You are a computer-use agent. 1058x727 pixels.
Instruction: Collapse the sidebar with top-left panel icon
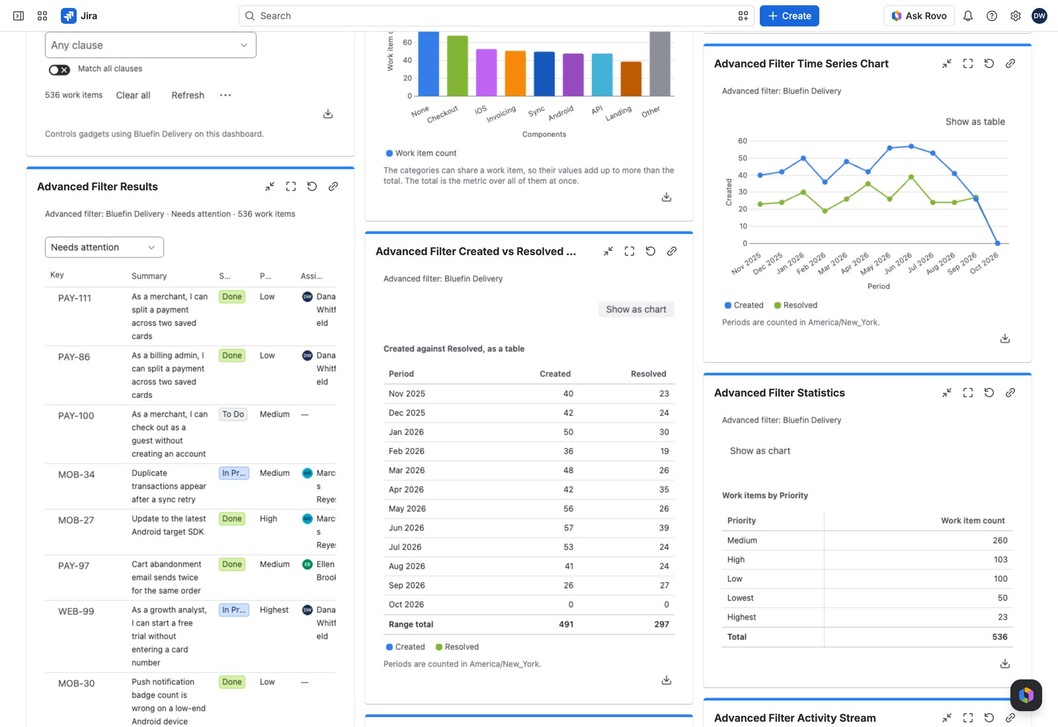click(19, 16)
